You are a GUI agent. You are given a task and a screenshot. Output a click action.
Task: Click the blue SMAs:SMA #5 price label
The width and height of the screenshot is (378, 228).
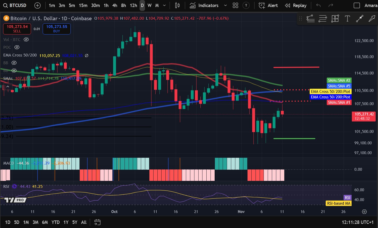339,86
